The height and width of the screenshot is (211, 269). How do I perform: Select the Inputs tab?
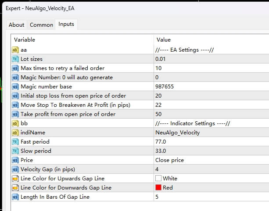click(x=66, y=25)
